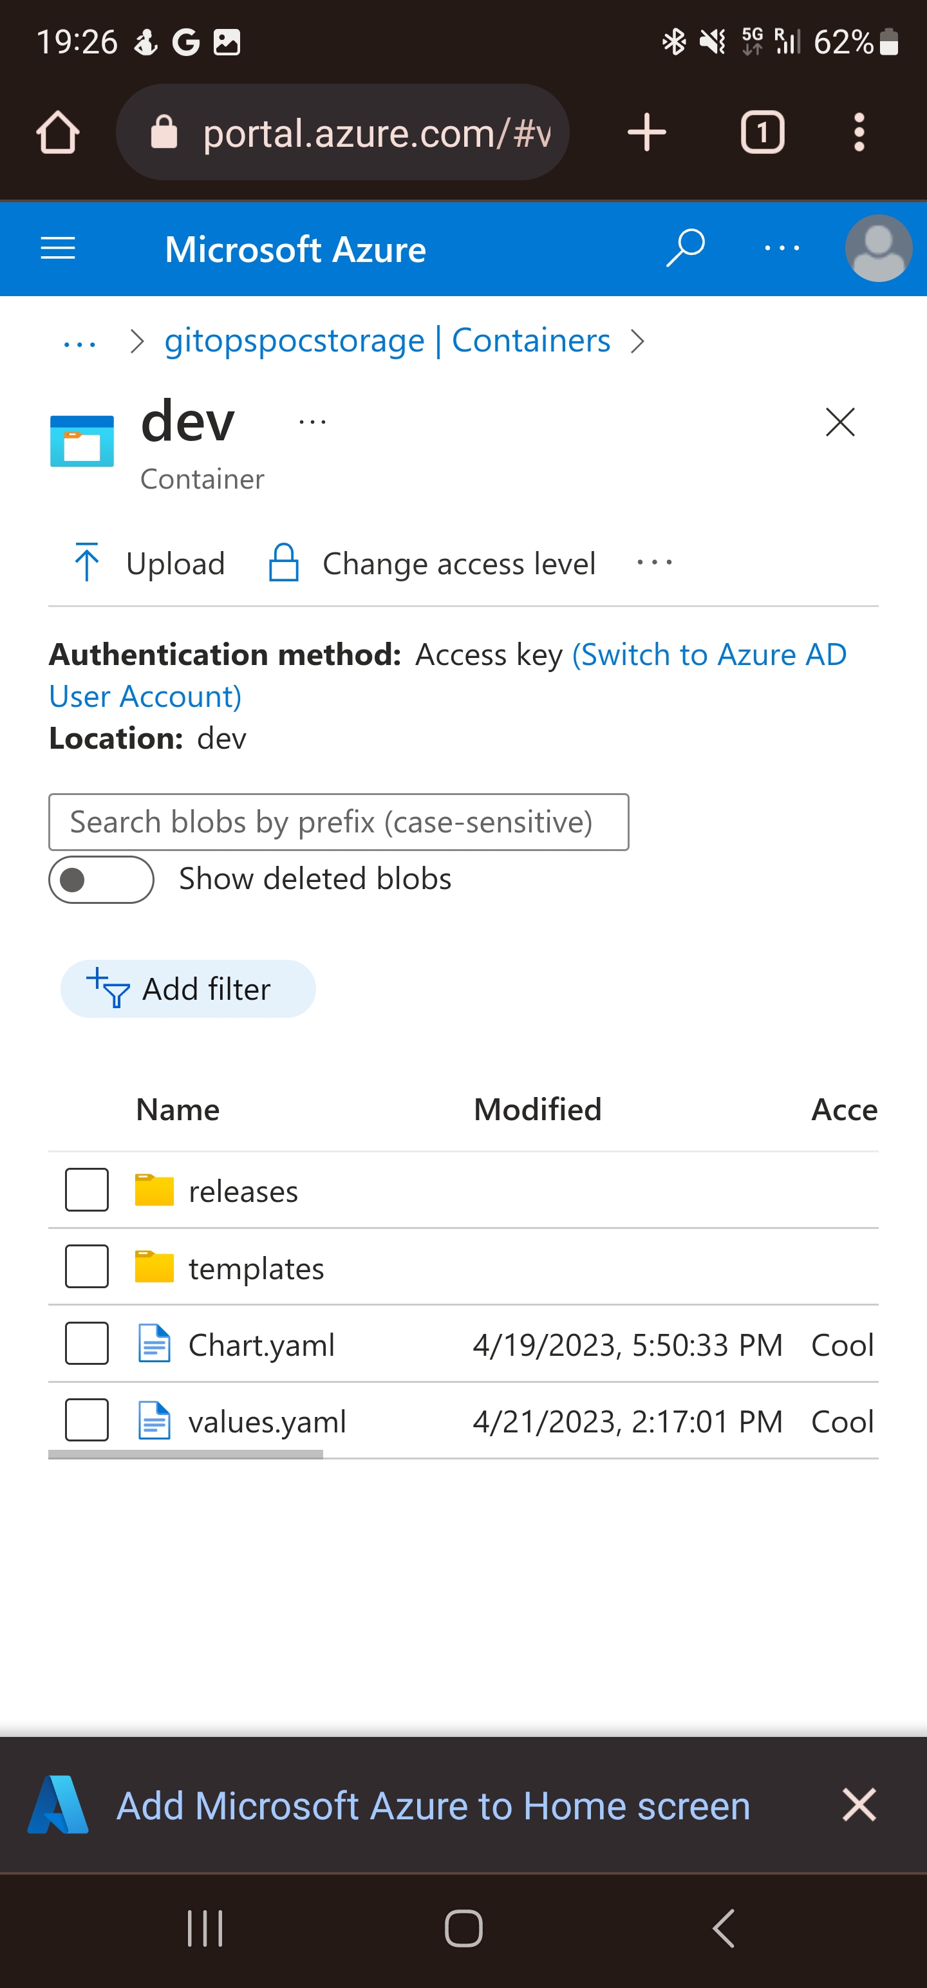
Task: Open more options beside dev title
Action: [313, 422]
